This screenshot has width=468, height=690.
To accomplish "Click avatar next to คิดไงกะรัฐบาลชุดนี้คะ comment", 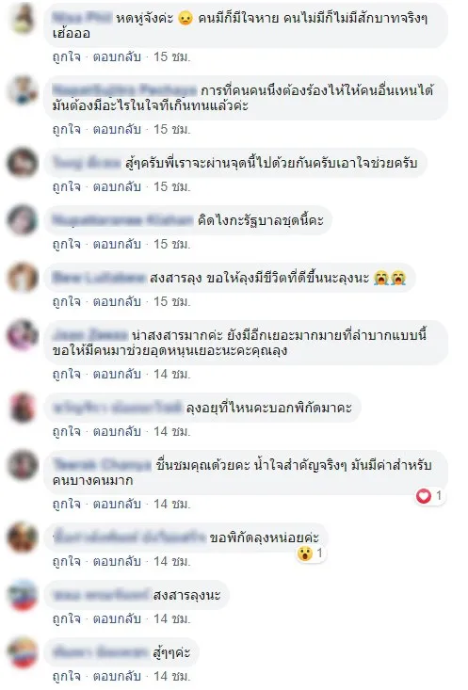I will point(23,220).
